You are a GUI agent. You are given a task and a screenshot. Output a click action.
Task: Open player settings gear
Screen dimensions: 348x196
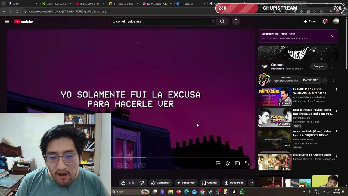tap(228, 163)
